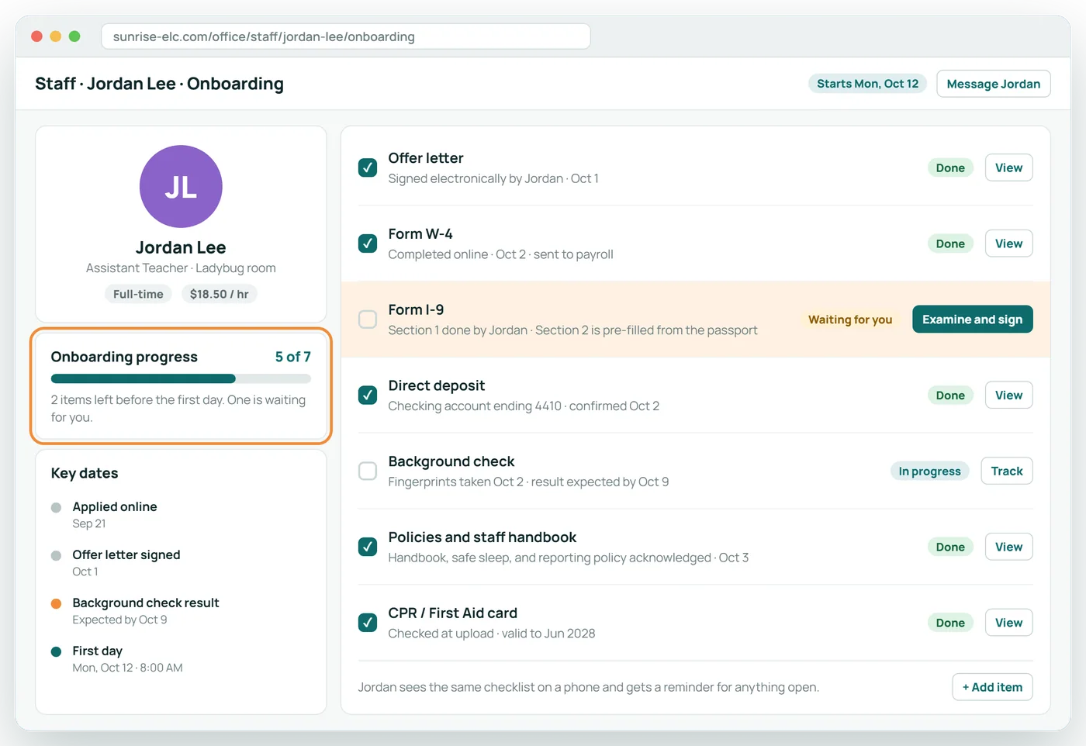
Task: Click the name Jordan Lee under avatar
Action: (181, 247)
